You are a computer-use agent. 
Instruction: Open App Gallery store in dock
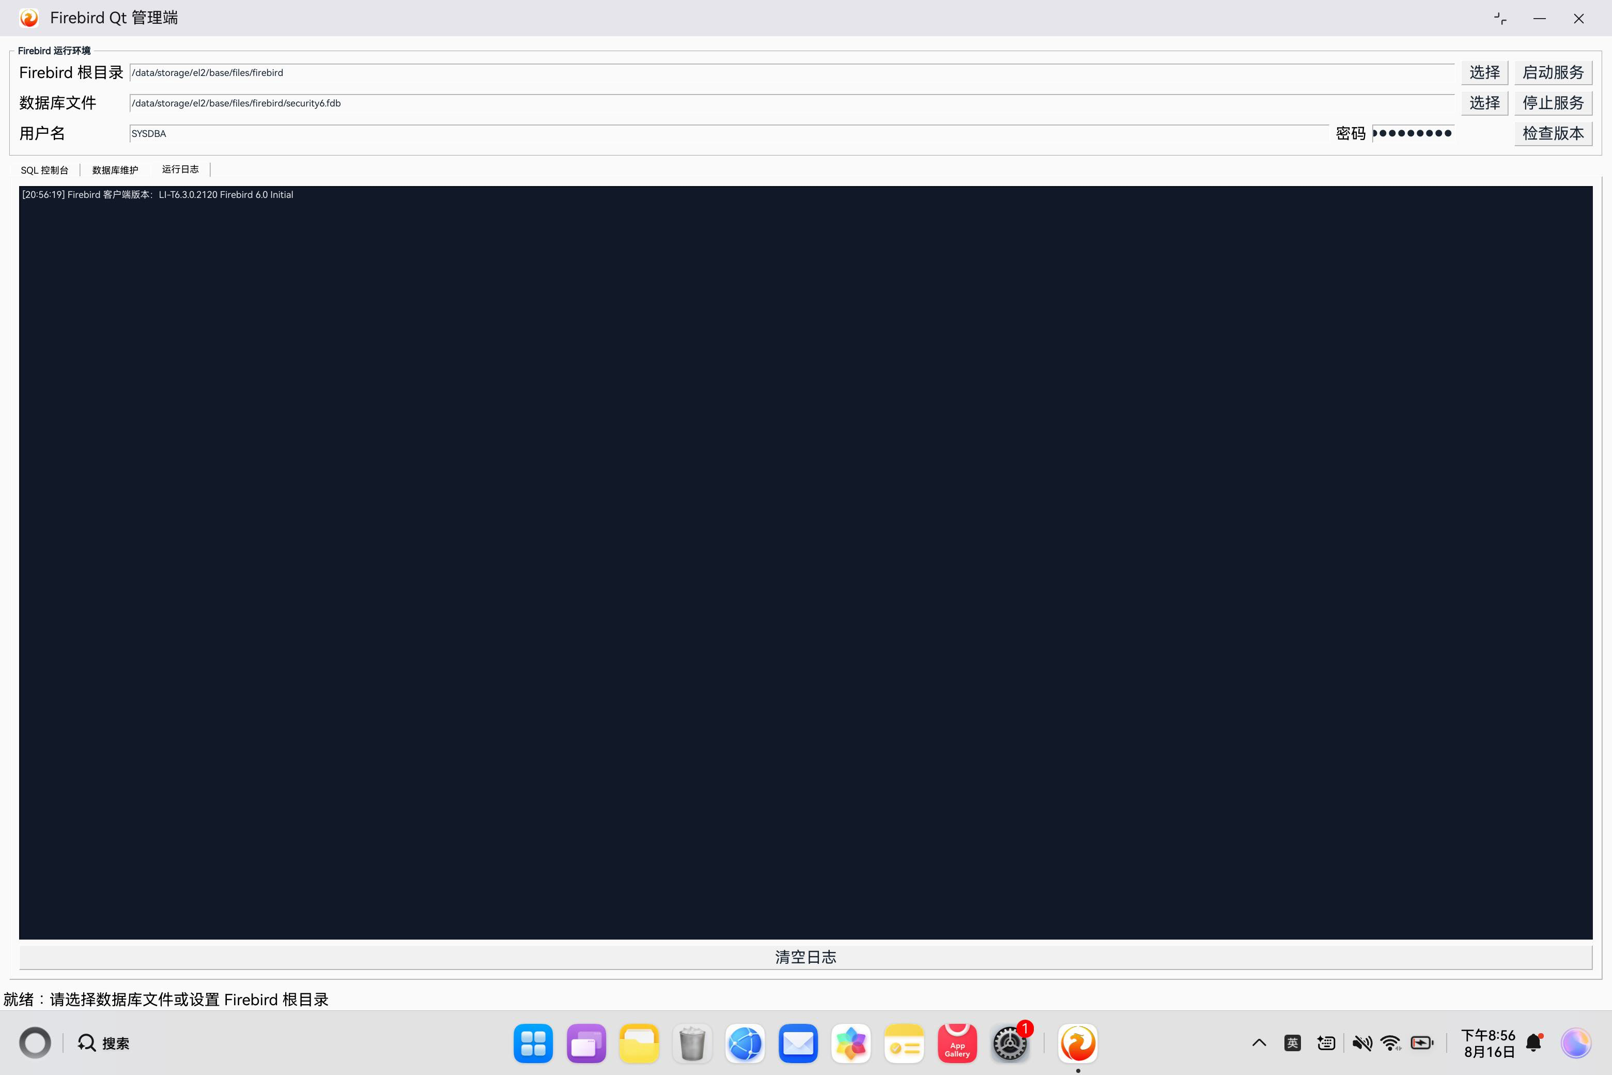[x=957, y=1043]
